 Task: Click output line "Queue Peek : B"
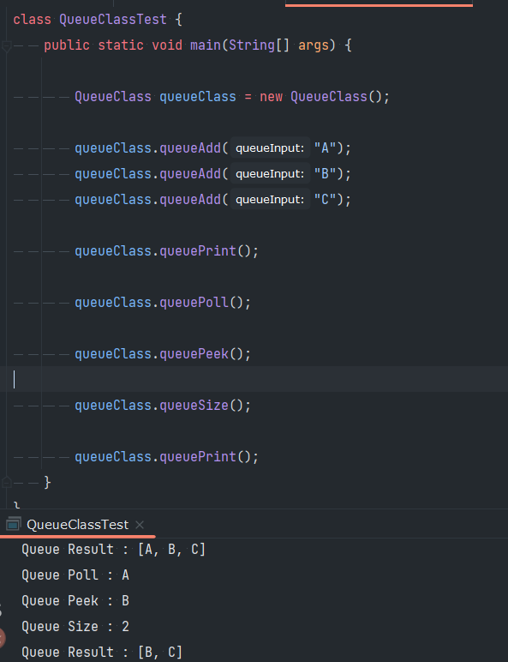75,601
